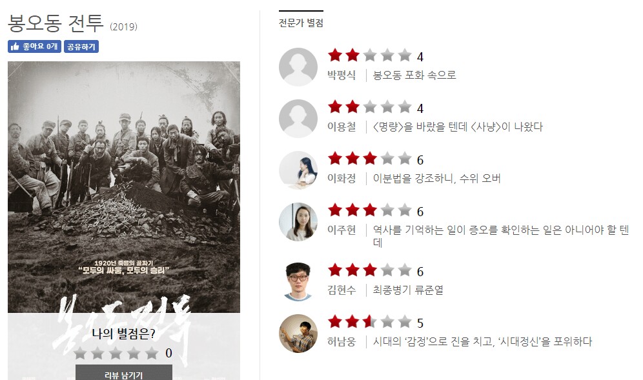Click the 리뷰 남기기 button
The width and height of the screenshot is (643, 380).
pos(124,374)
